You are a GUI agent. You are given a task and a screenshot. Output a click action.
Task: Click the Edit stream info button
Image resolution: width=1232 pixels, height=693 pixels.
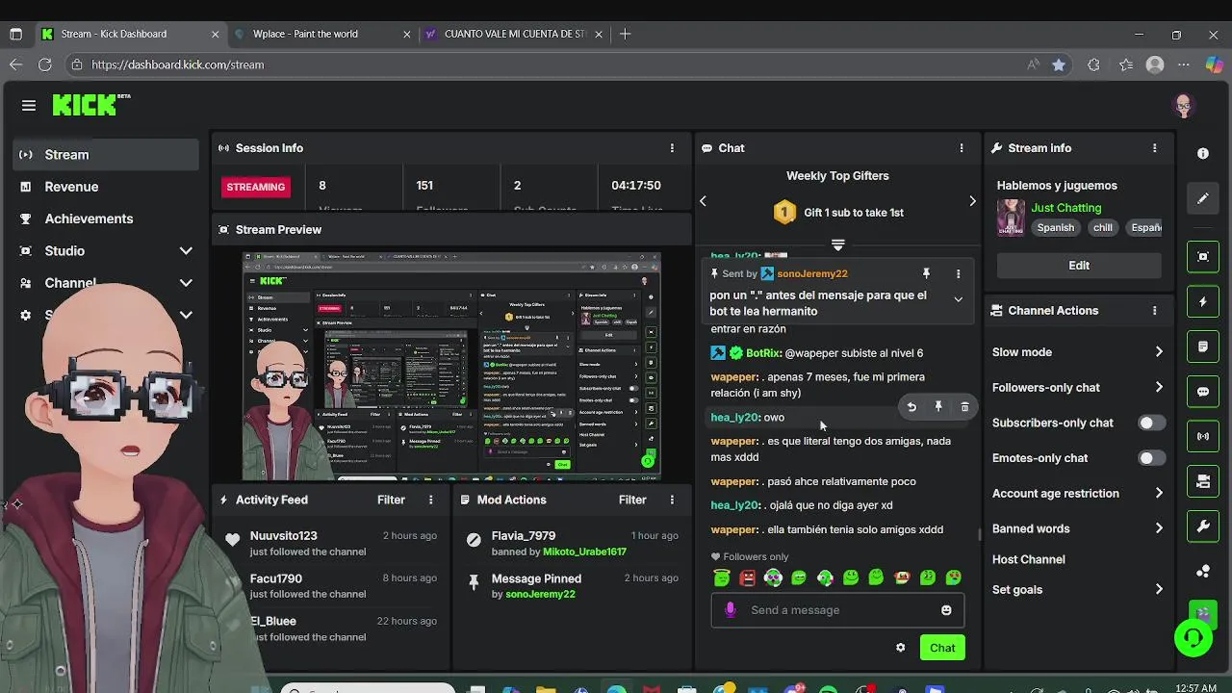[x=1079, y=266]
